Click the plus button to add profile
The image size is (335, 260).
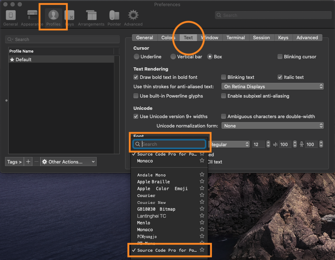28,162
